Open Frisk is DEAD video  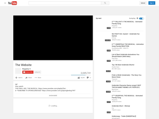pos(127,76)
